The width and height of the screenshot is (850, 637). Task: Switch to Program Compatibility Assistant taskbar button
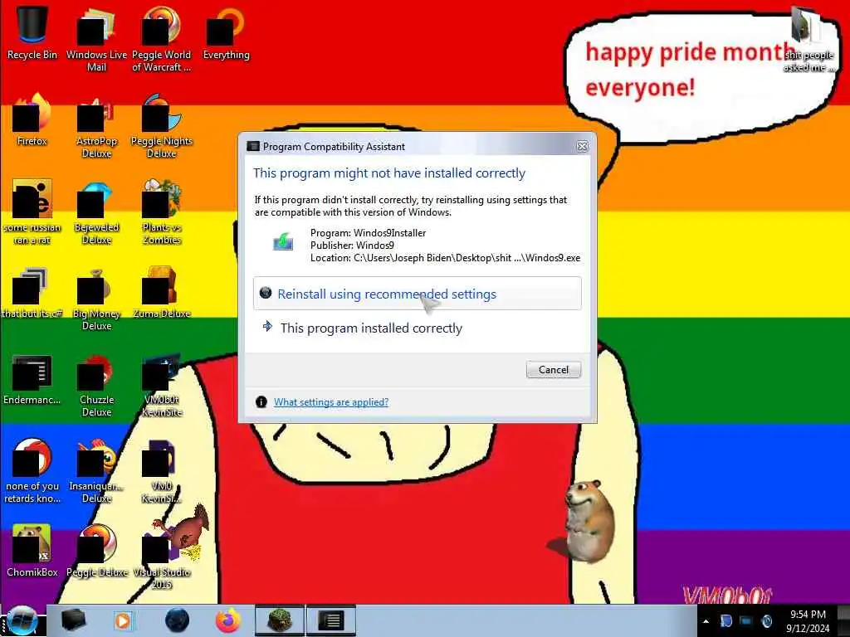click(331, 620)
